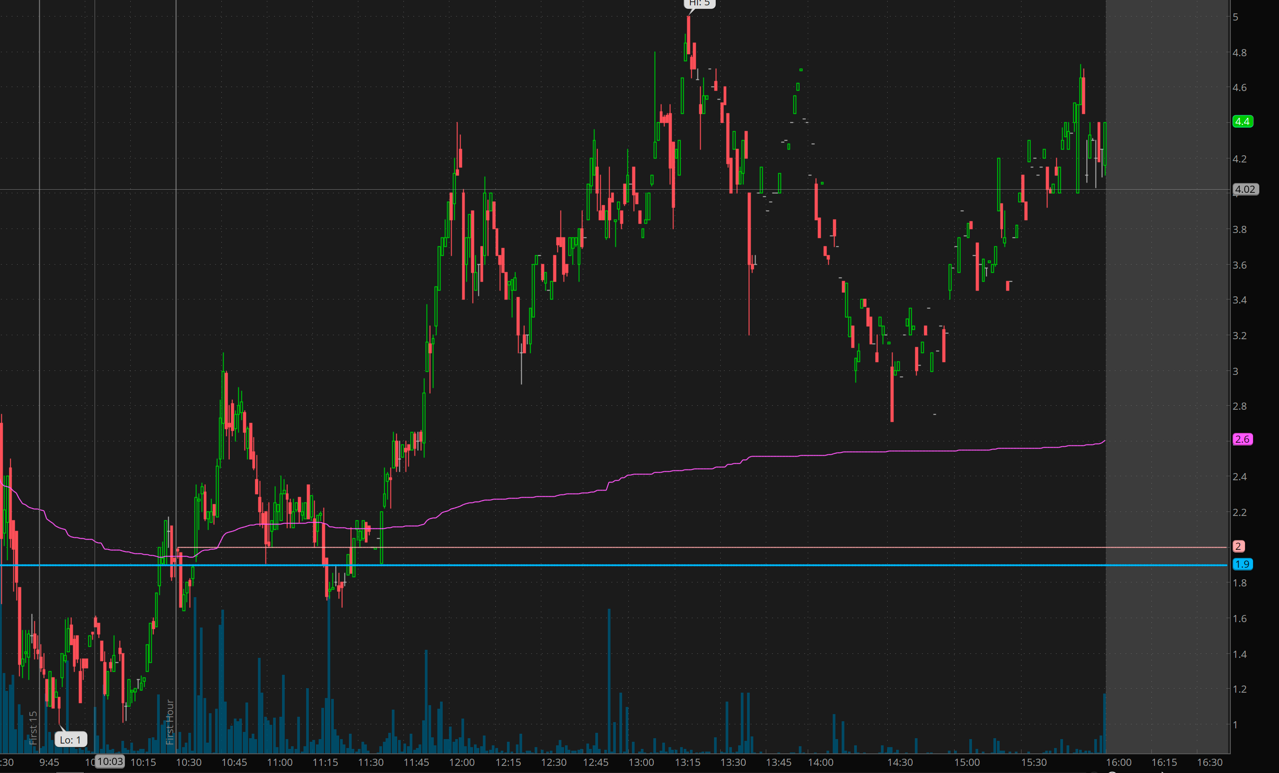
Task: Click the blue 1.9 price level tag
Action: pyautogui.click(x=1242, y=564)
